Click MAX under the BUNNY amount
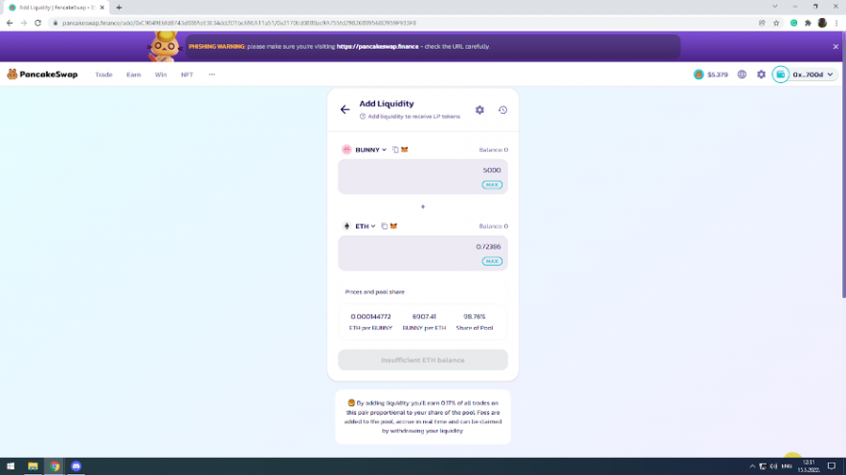Screen dimensions: 846x475 point(492,184)
